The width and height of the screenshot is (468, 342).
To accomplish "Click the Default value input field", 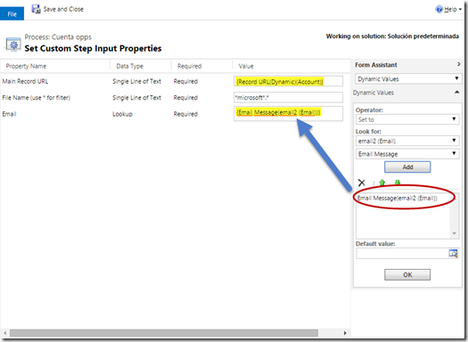I will tap(402, 254).
